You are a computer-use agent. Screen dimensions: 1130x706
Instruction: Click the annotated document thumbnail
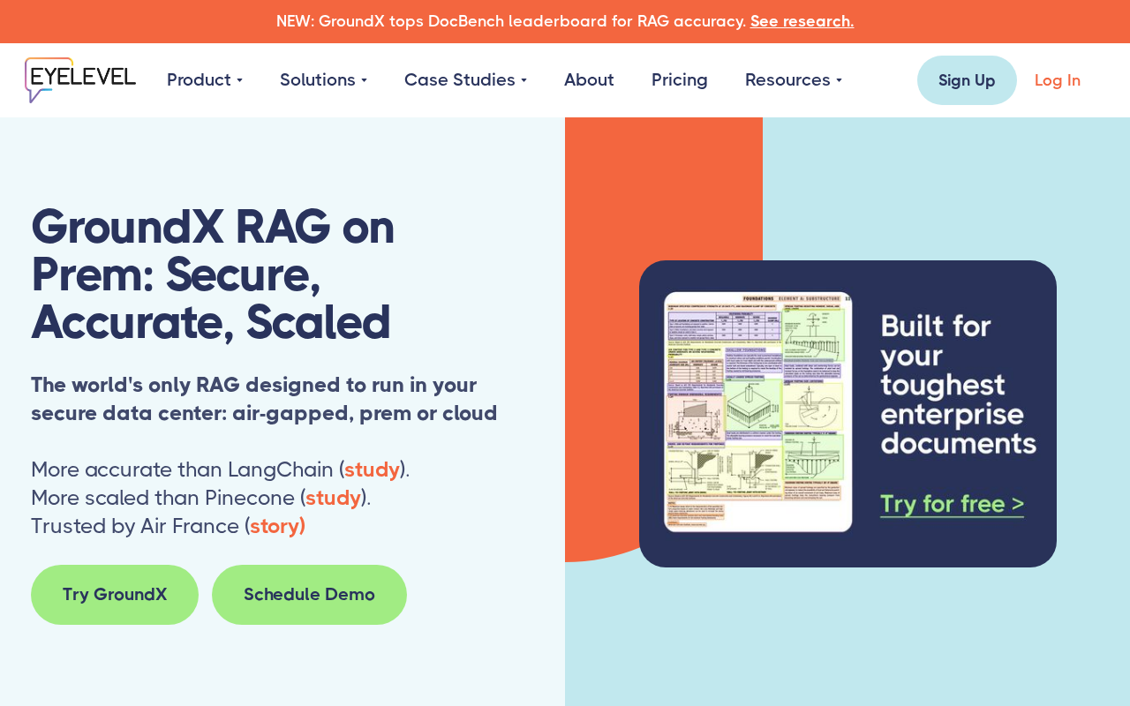pyautogui.click(x=758, y=412)
